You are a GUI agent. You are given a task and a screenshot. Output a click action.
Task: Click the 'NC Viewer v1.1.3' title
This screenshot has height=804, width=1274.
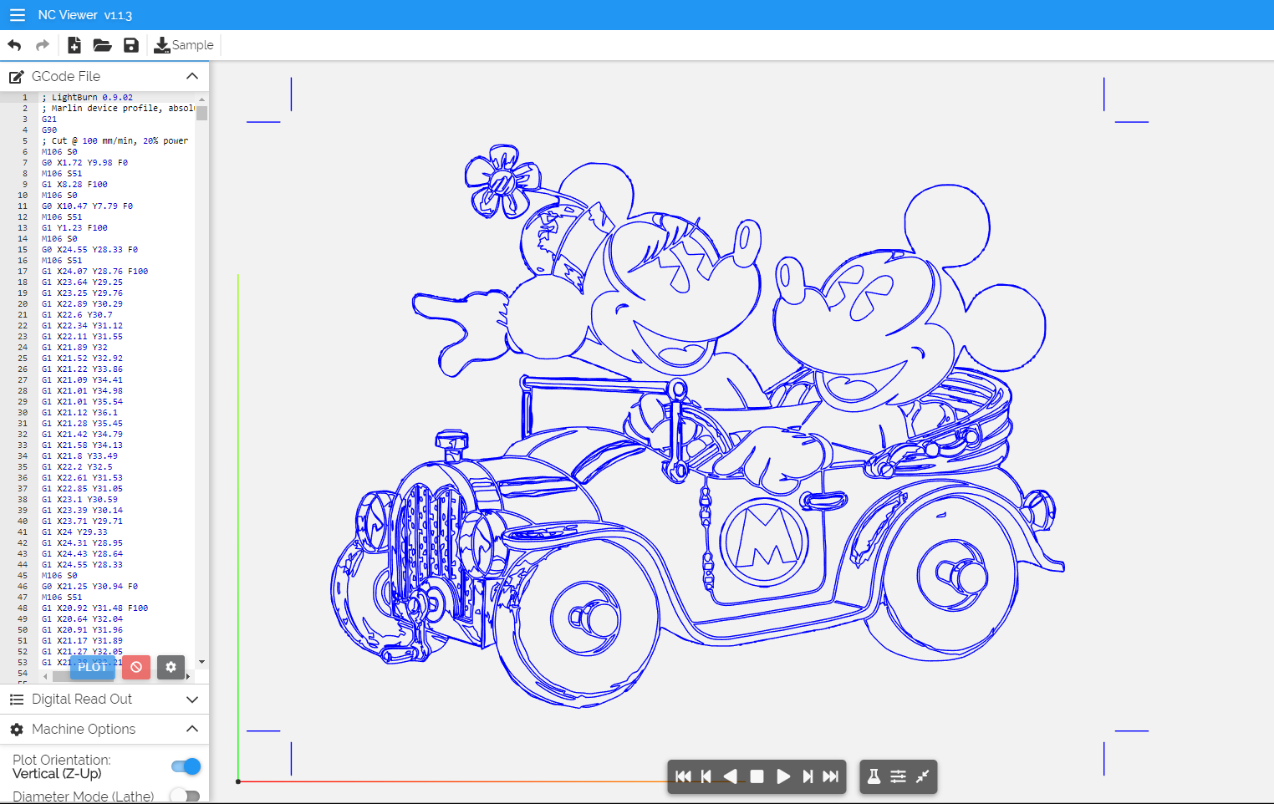tap(85, 15)
